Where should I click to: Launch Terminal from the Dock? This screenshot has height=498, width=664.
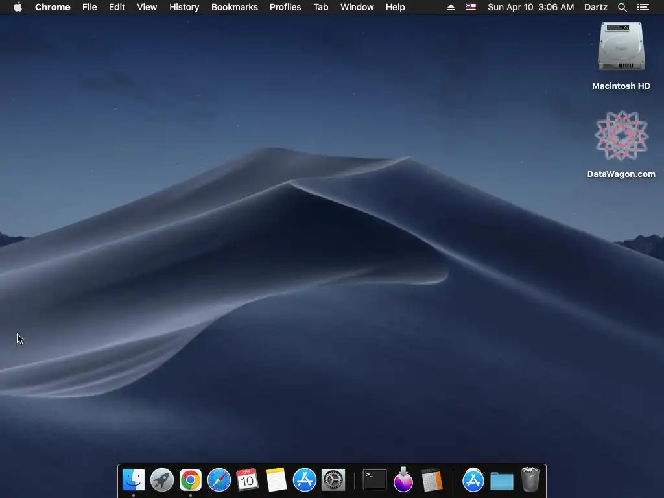click(x=375, y=480)
